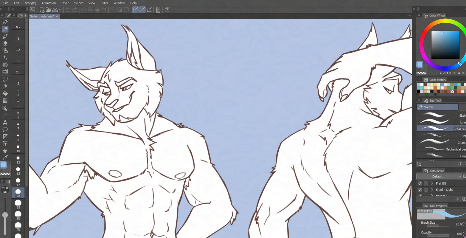Open the Clip Studio launcher icon
The image size is (466, 238).
(32, 10)
